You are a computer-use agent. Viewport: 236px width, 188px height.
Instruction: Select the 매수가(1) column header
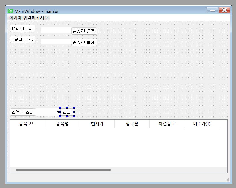coord(202,124)
